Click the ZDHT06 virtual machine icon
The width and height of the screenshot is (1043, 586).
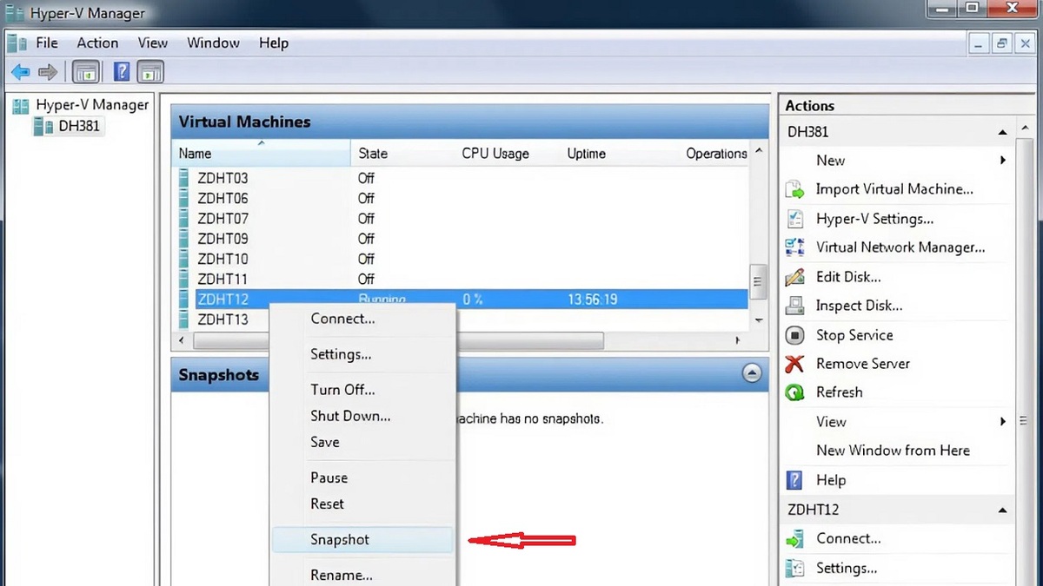(x=183, y=198)
